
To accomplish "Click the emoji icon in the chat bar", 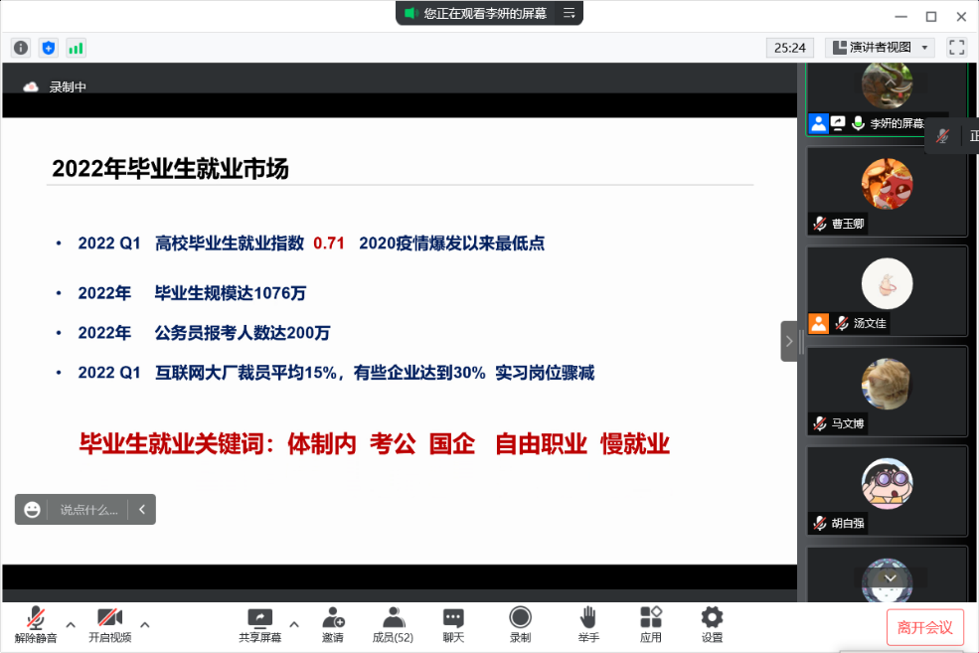I will 33,509.
